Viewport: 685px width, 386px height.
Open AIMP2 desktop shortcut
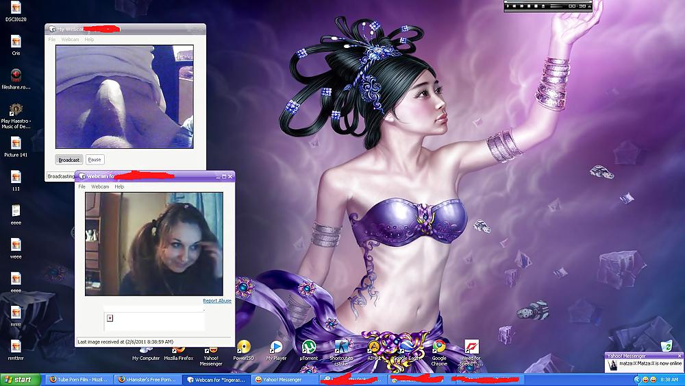[374, 350]
